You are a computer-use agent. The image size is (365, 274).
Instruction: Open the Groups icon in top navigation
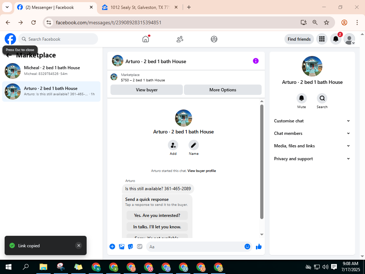(214, 39)
